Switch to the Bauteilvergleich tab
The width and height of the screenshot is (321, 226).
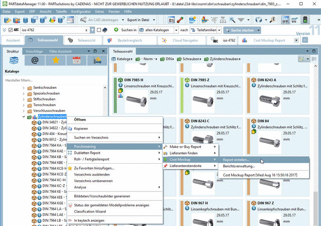[130, 40]
